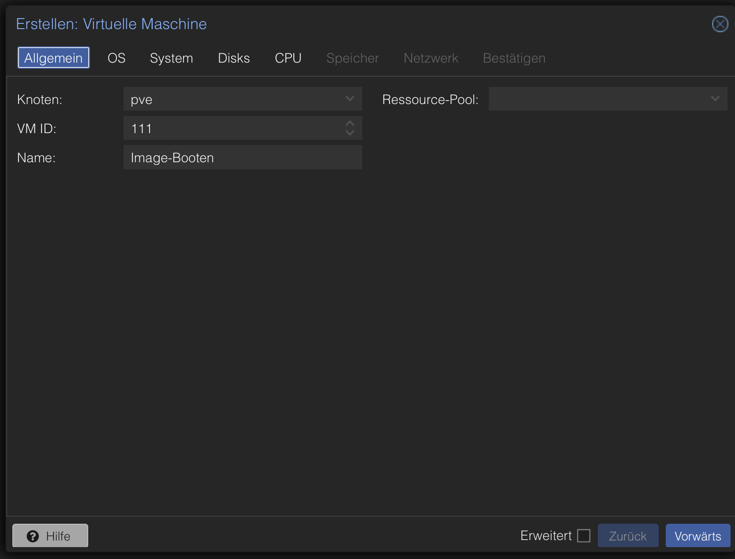This screenshot has height=559, width=735.
Task: Open the CPU tab
Action: point(288,58)
